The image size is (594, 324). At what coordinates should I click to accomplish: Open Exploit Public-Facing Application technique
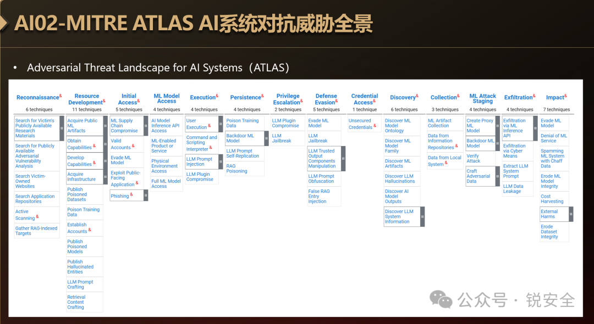tap(125, 178)
